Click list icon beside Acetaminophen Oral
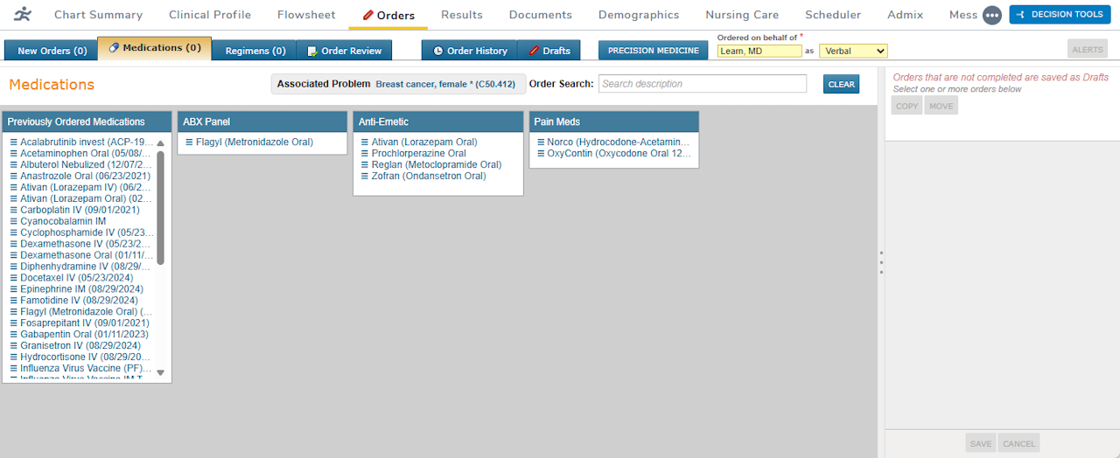This screenshot has height=458, width=1120. click(13, 153)
